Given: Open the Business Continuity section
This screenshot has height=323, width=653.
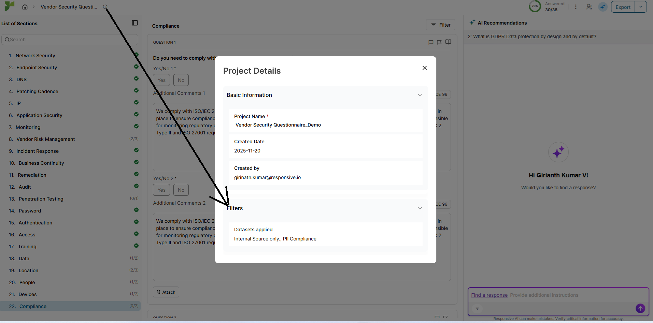Looking at the screenshot, I should [71, 163].
